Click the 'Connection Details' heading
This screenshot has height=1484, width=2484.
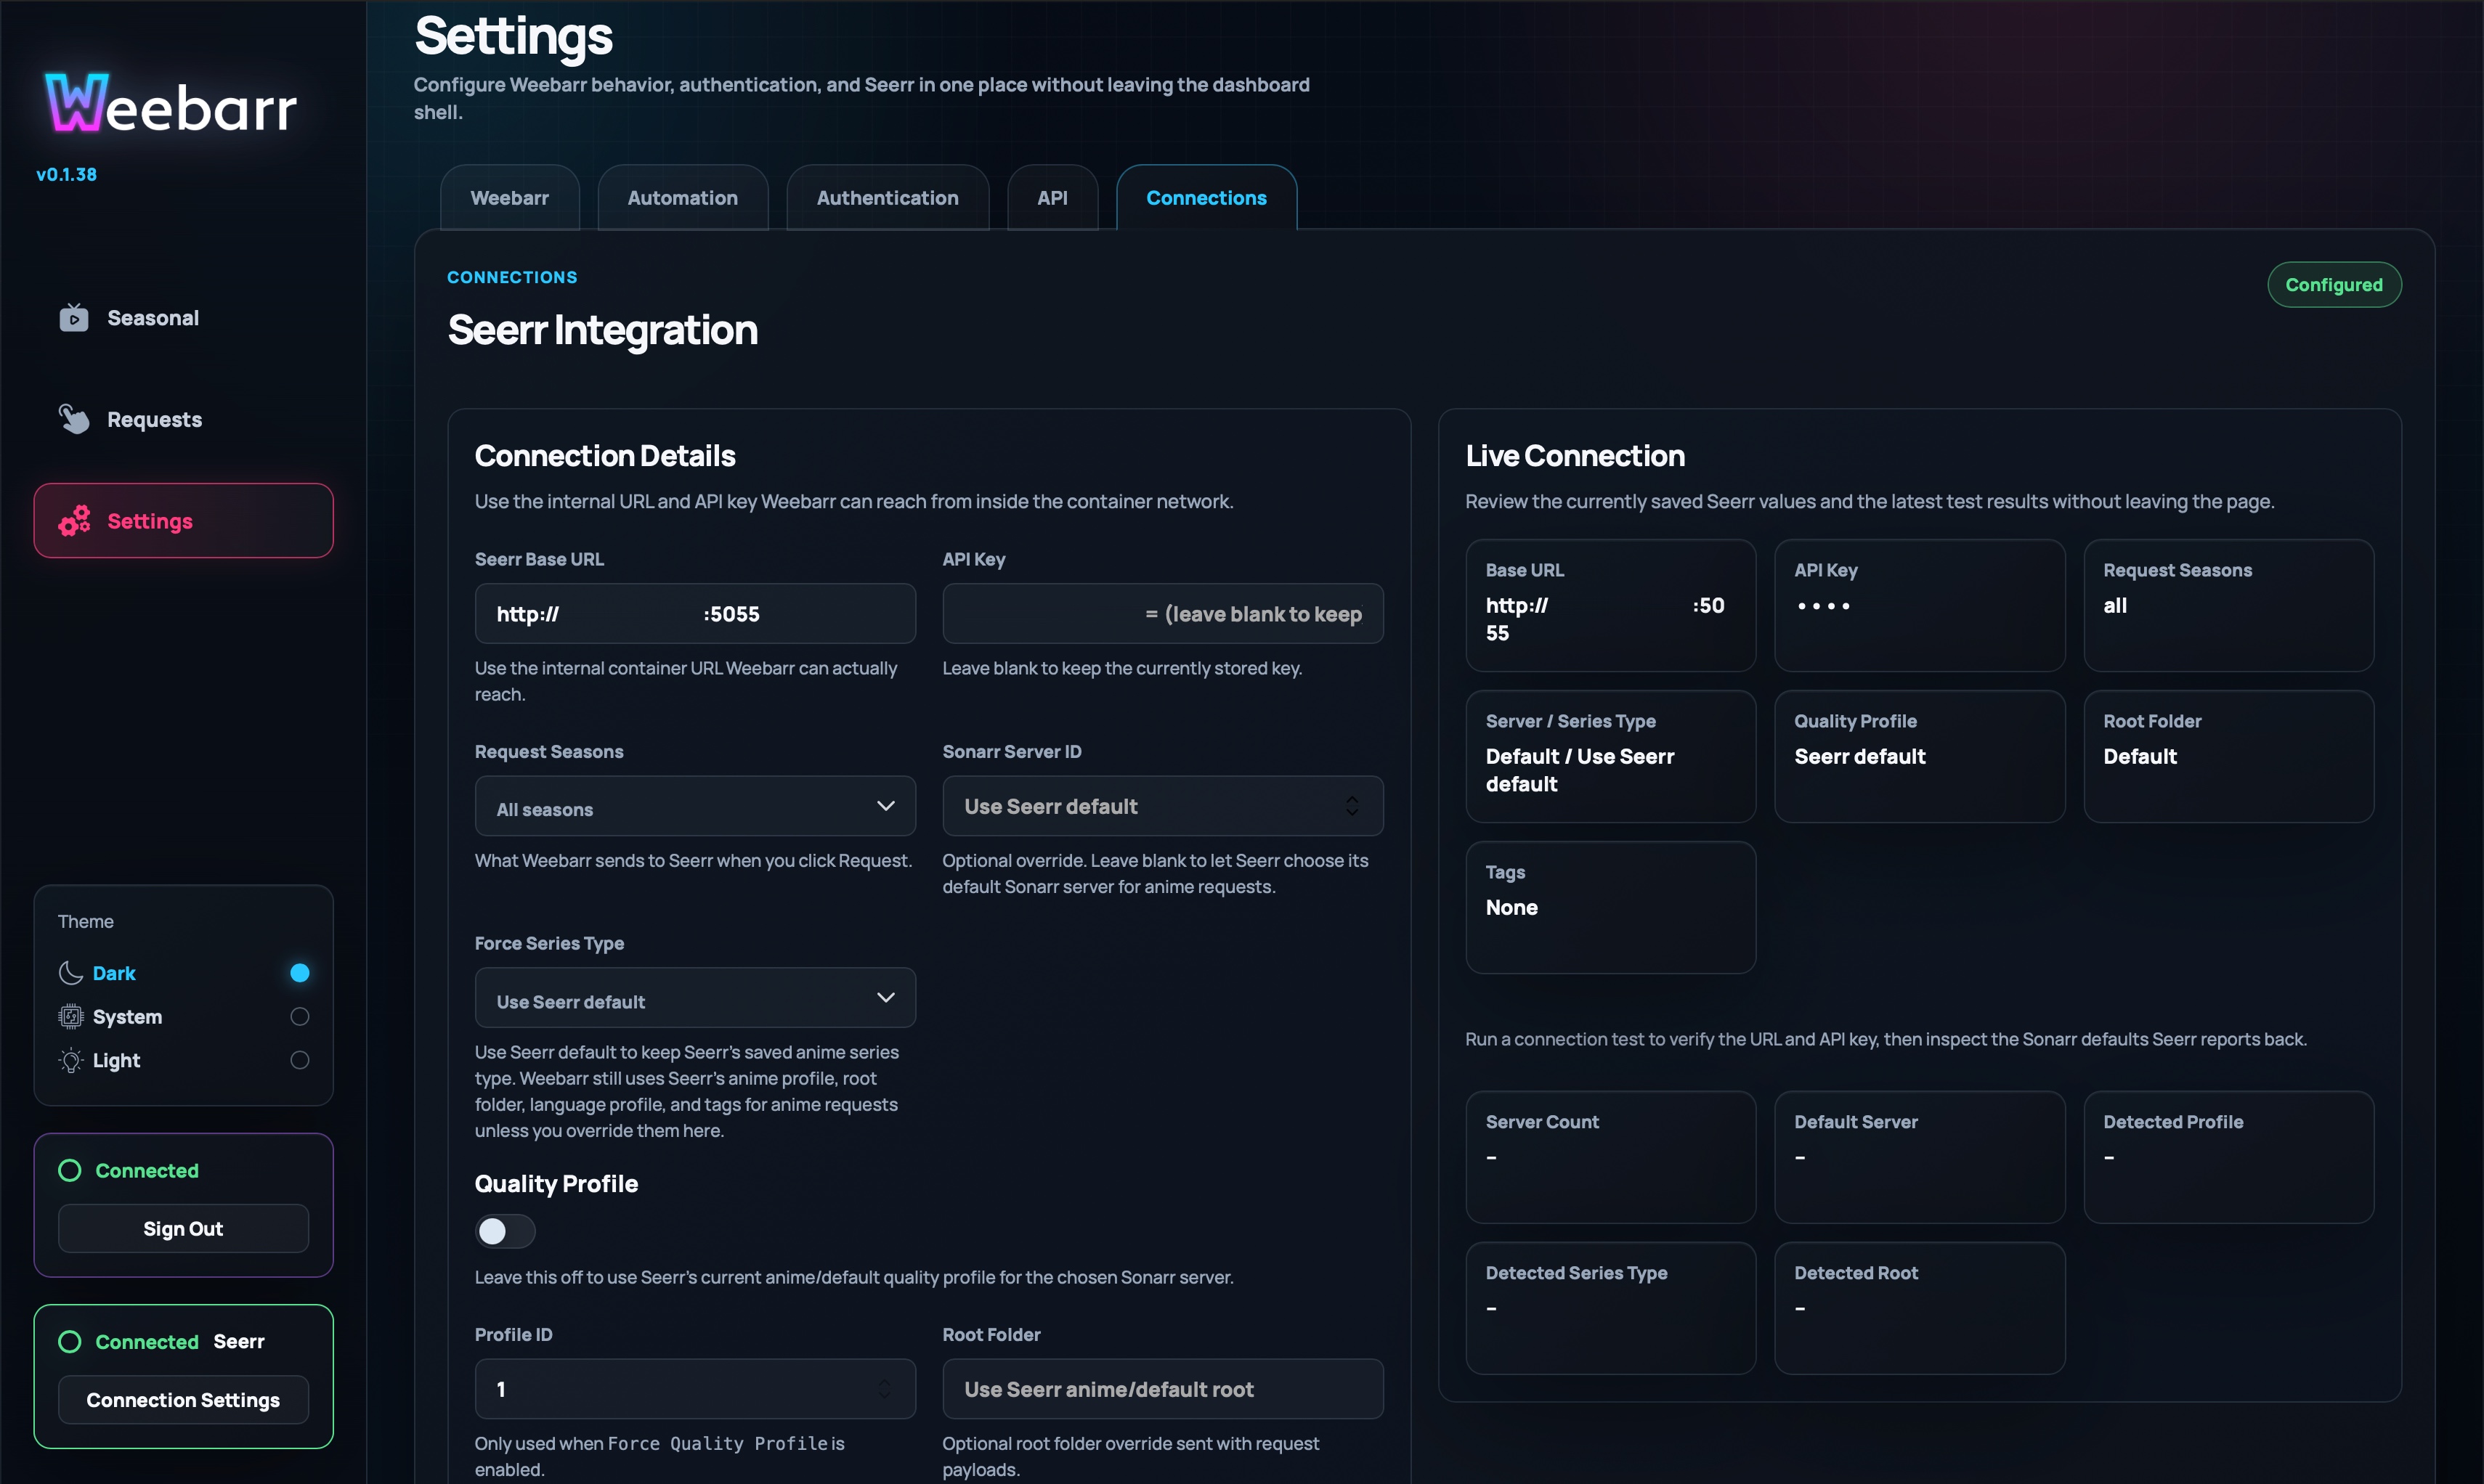click(x=605, y=456)
